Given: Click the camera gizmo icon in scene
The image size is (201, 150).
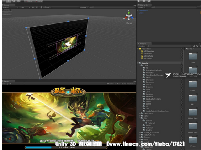Looking at the screenshot, I should (x=68, y=44).
